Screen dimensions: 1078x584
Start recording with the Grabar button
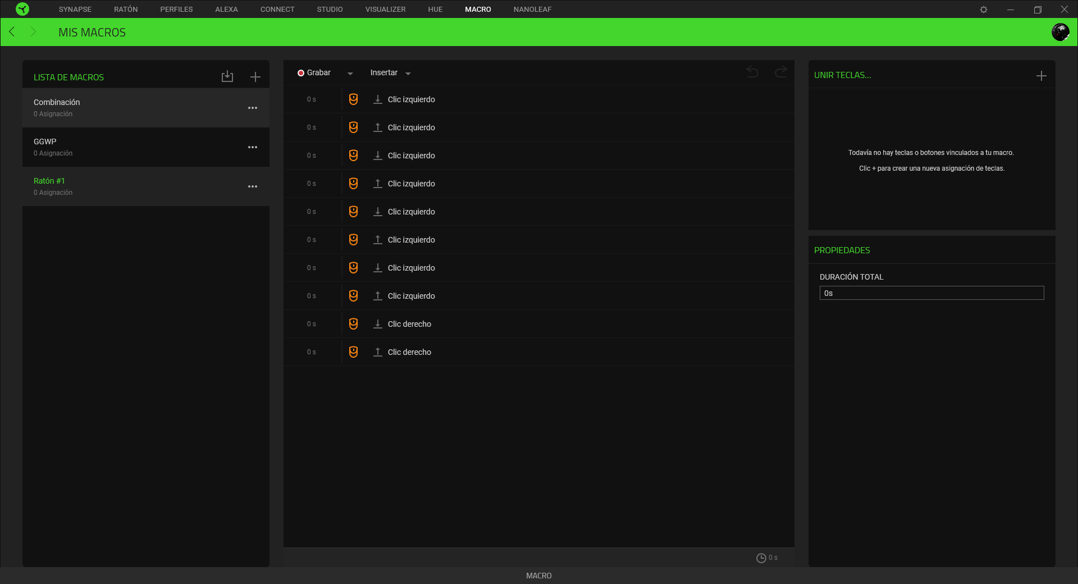[x=316, y=72]
